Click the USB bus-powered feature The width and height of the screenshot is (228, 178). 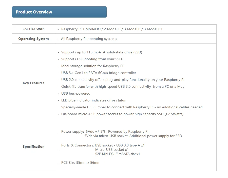pos(76,93)
